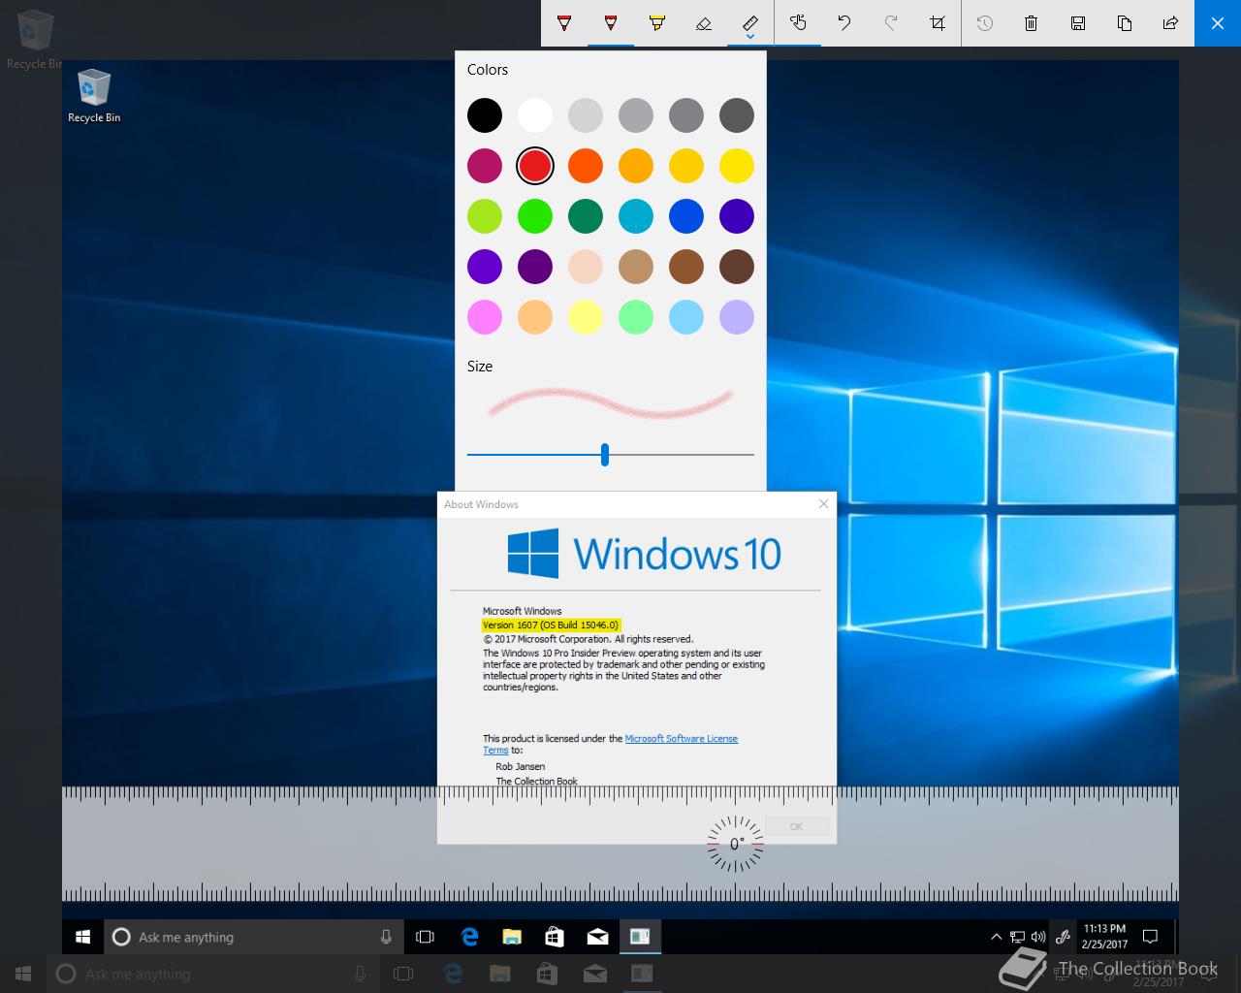
Task: Choose the darkest gray swatch
Action: tap(737, 115)
